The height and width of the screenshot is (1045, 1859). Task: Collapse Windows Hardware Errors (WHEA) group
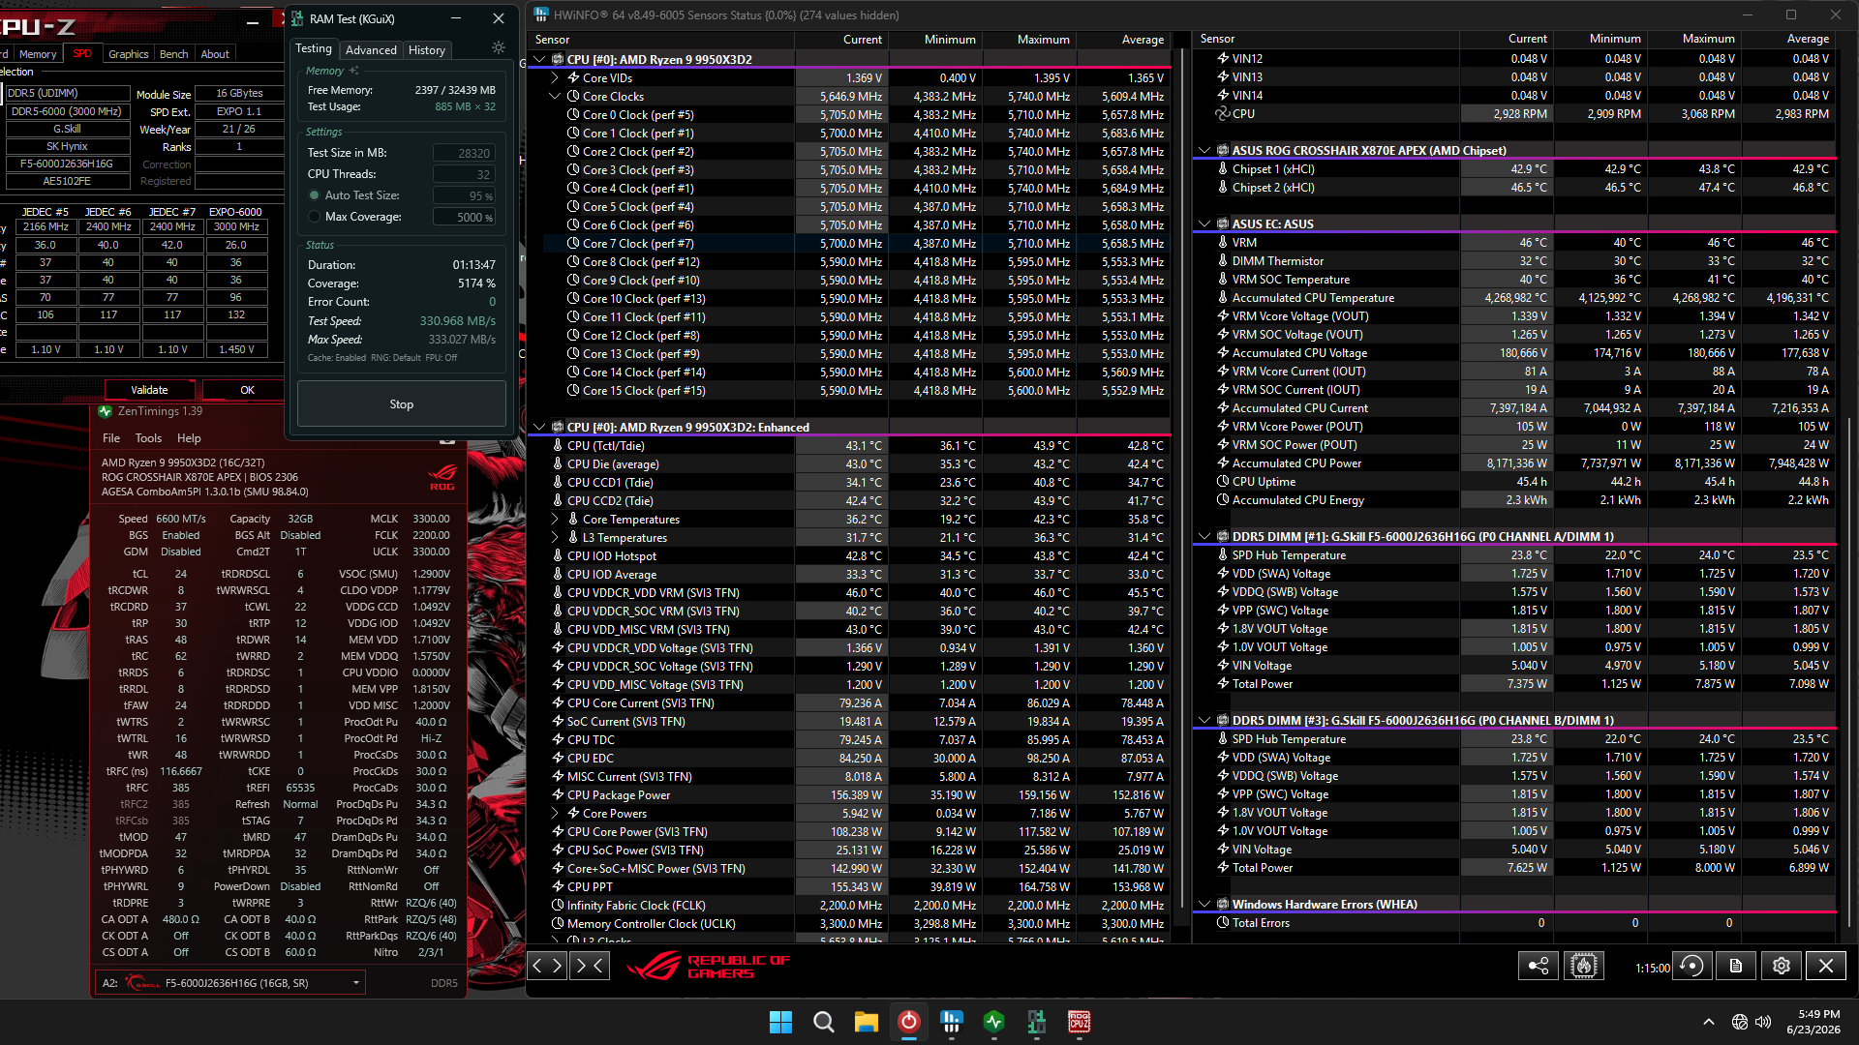pyautogui.click(x=1204, y=905)
